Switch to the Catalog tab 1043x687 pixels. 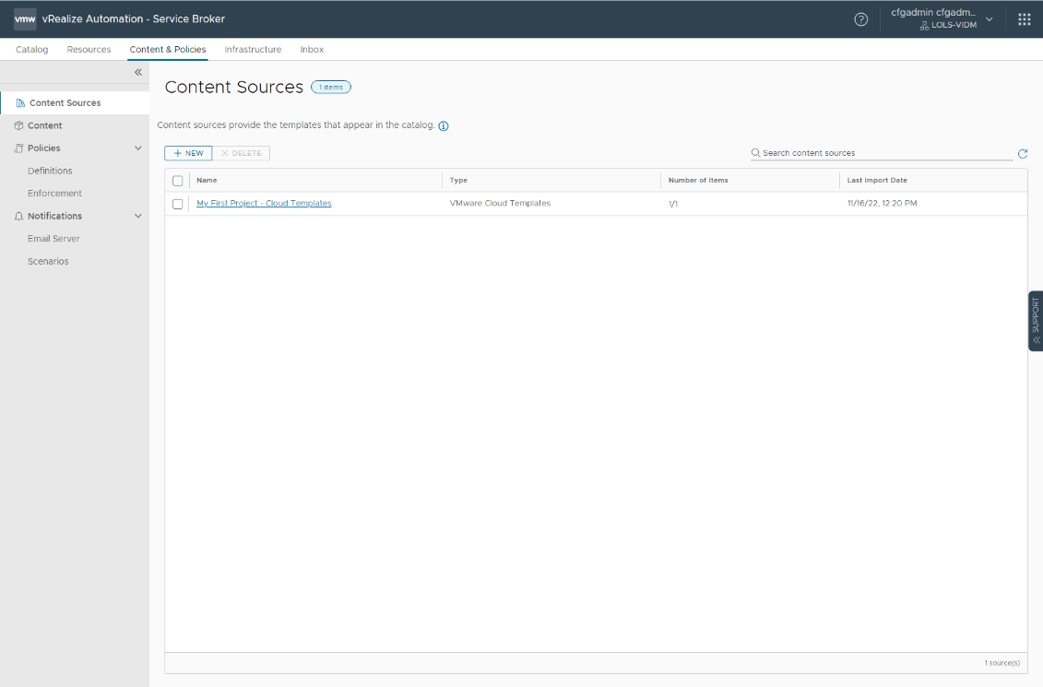[32, 49]
